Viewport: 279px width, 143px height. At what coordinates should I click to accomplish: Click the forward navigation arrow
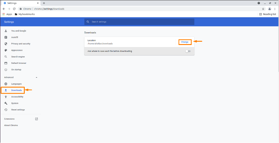9,9
